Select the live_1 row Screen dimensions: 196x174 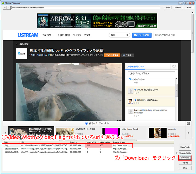[x=67, y=145]
